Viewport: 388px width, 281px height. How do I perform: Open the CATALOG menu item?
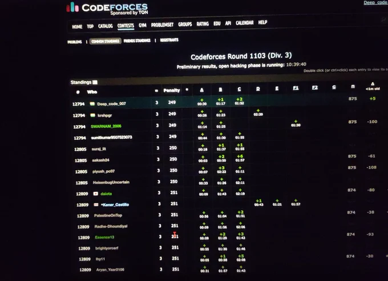pos(106,26)
